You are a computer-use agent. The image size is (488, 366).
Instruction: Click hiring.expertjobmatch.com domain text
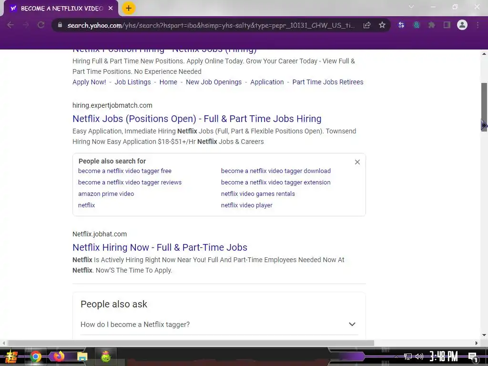click(112, 105)
